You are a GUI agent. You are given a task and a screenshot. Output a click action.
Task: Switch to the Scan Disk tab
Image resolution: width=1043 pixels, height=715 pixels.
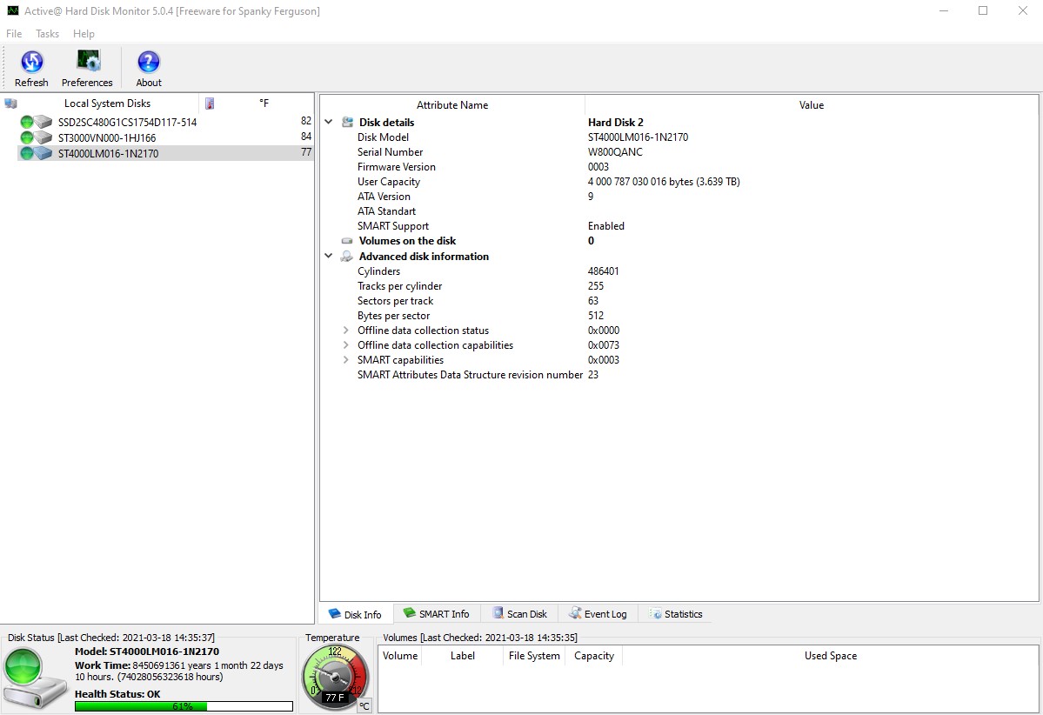(519, 613)
